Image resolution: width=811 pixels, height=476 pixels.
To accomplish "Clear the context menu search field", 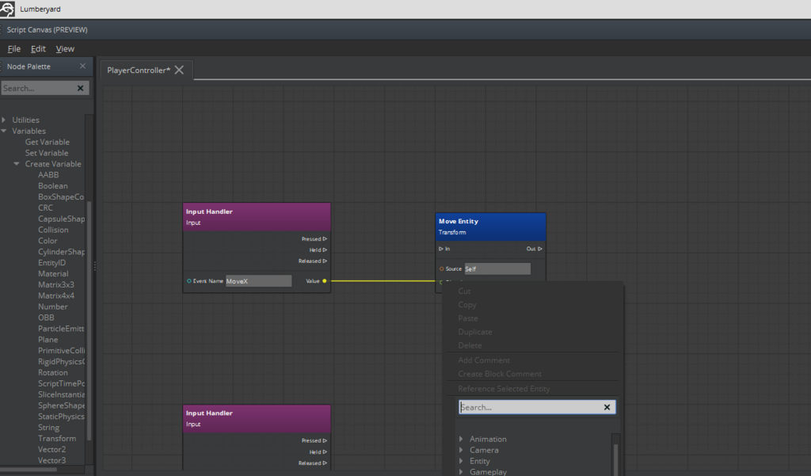I will coord(607,407).
